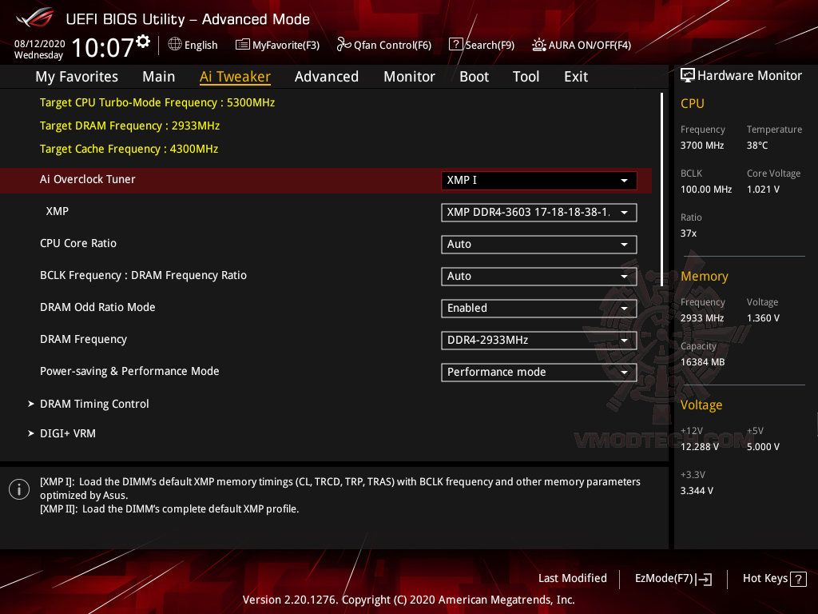Open the DRAM Frequency dropdown

pyautogui.click(x=539, y=341)
